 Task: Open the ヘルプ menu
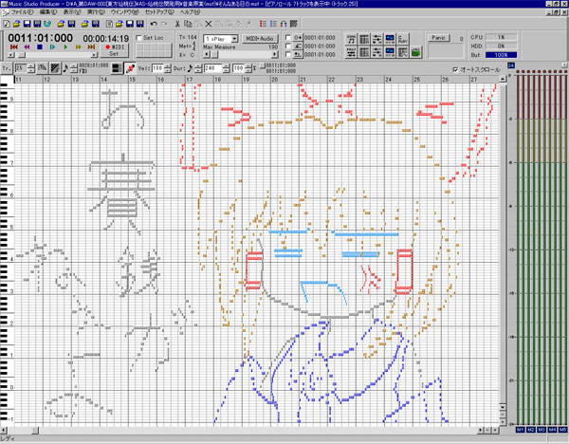(x=190, y=12)
